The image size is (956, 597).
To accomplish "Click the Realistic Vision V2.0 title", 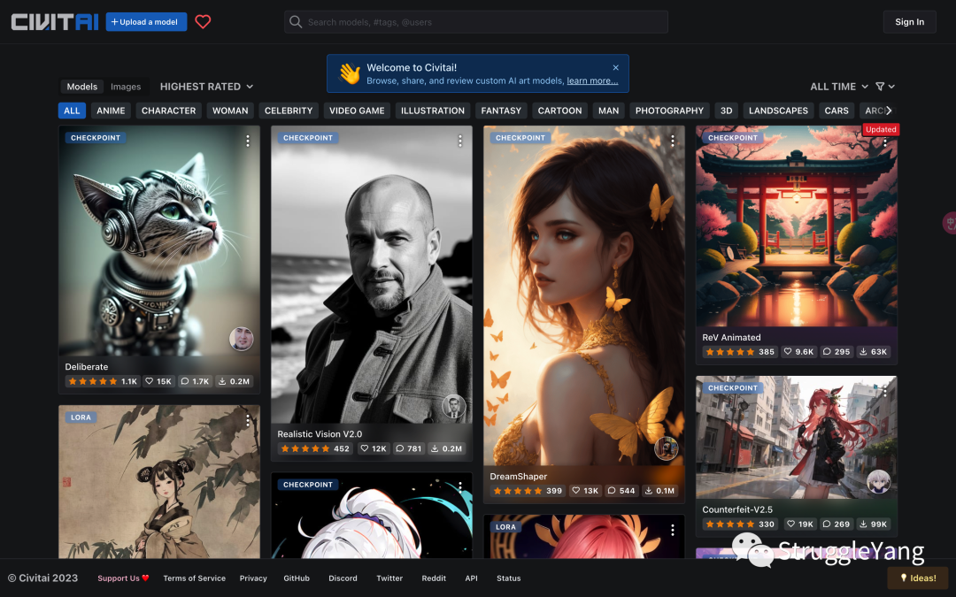I will pos(320,434).
